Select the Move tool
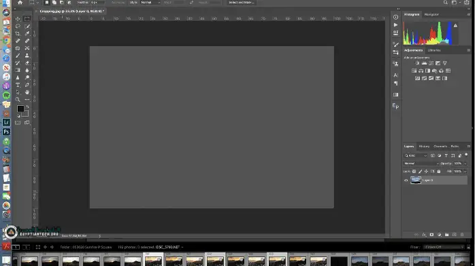Viewport: 475px width, 266px height. pyautogui.click(x=18, y=19)
